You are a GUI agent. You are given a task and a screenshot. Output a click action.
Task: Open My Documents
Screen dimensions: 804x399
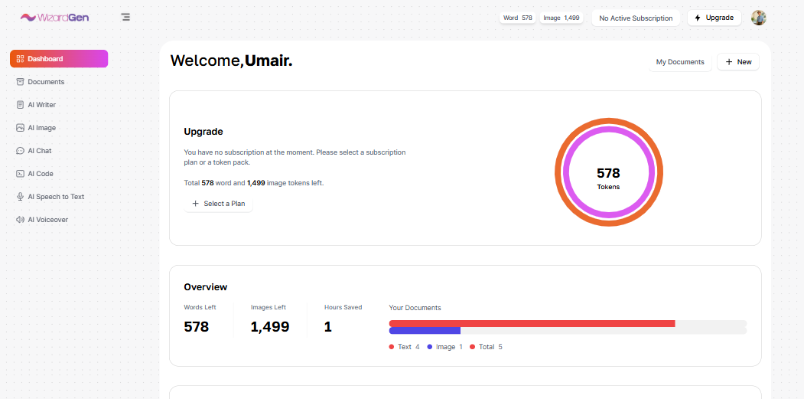tap(680, 62)
